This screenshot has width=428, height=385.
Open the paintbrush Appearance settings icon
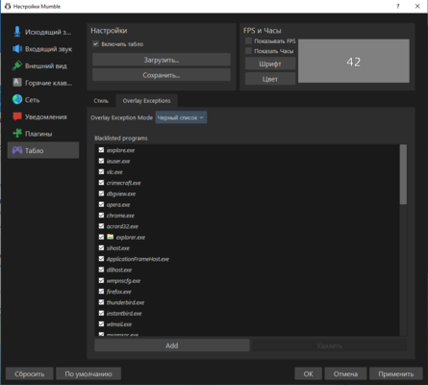[17, 65]
